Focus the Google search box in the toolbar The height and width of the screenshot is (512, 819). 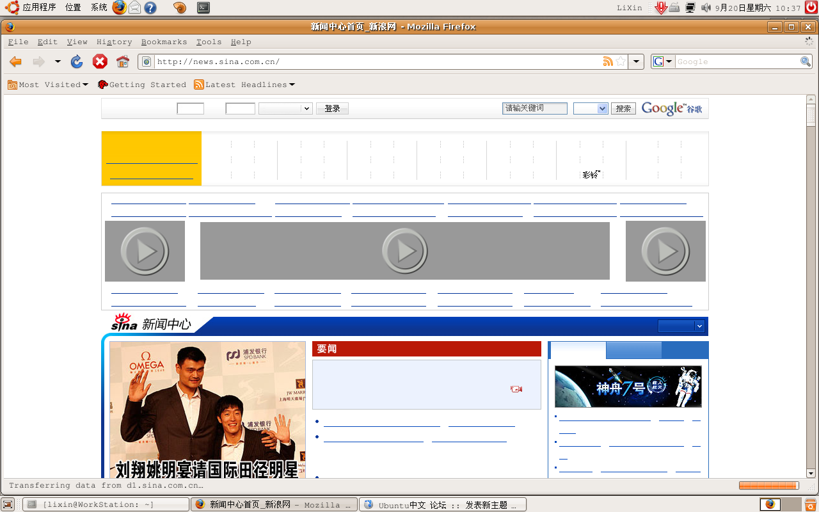(x=737, y=61)
